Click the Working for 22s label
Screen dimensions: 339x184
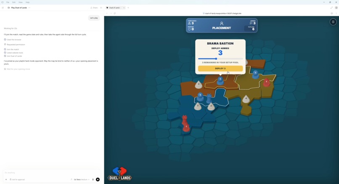tap(11, 28)
